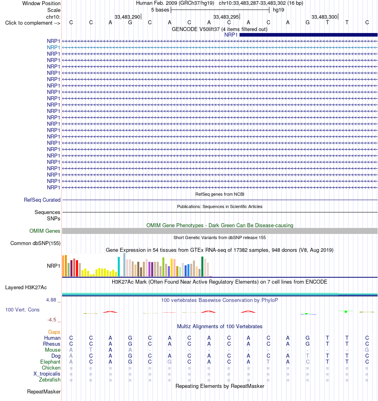Click the 'Sequences' track label
Screen dimensions: 378x401
(47, 212)
